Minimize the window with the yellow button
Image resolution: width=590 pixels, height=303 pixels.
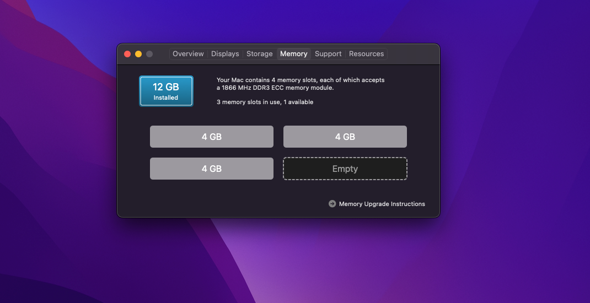coord(138,54)
